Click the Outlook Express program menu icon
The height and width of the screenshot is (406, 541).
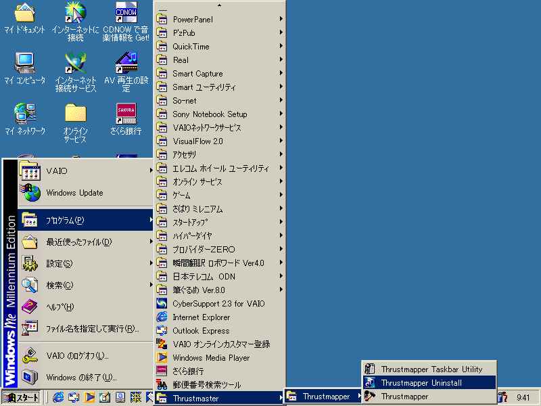pyautogui.click(x=162, y=330)
